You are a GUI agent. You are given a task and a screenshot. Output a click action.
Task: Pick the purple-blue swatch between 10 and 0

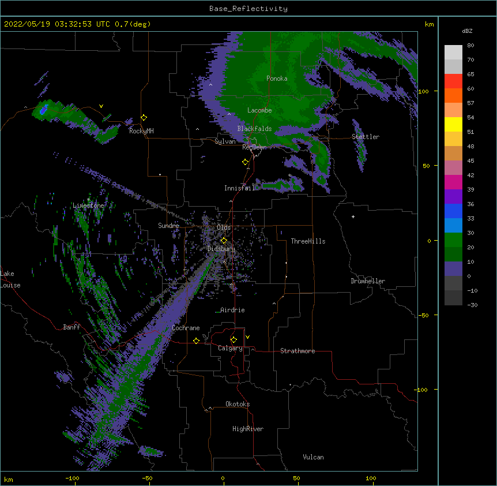(453, 269)
